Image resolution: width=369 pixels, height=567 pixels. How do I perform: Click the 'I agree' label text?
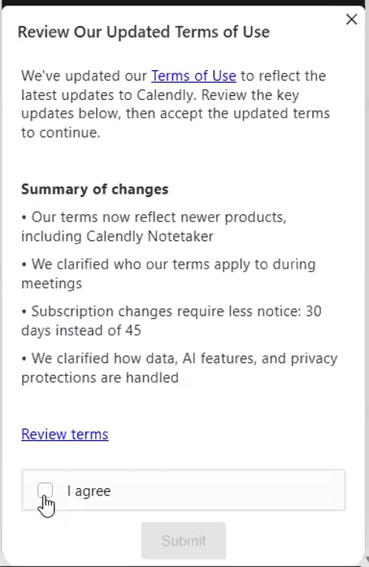89,491
